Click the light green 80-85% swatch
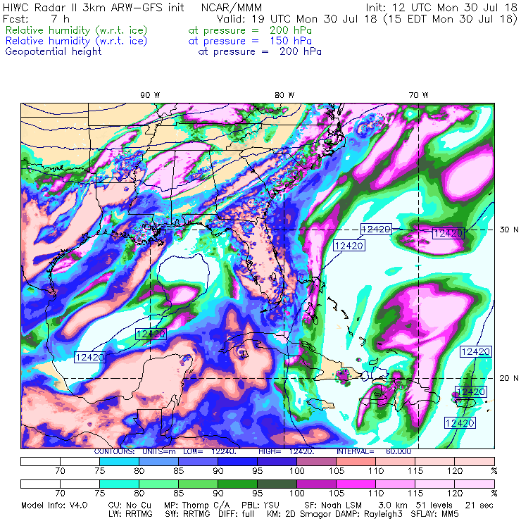Viewport: 521px width, 521px height. pos(159,484)
